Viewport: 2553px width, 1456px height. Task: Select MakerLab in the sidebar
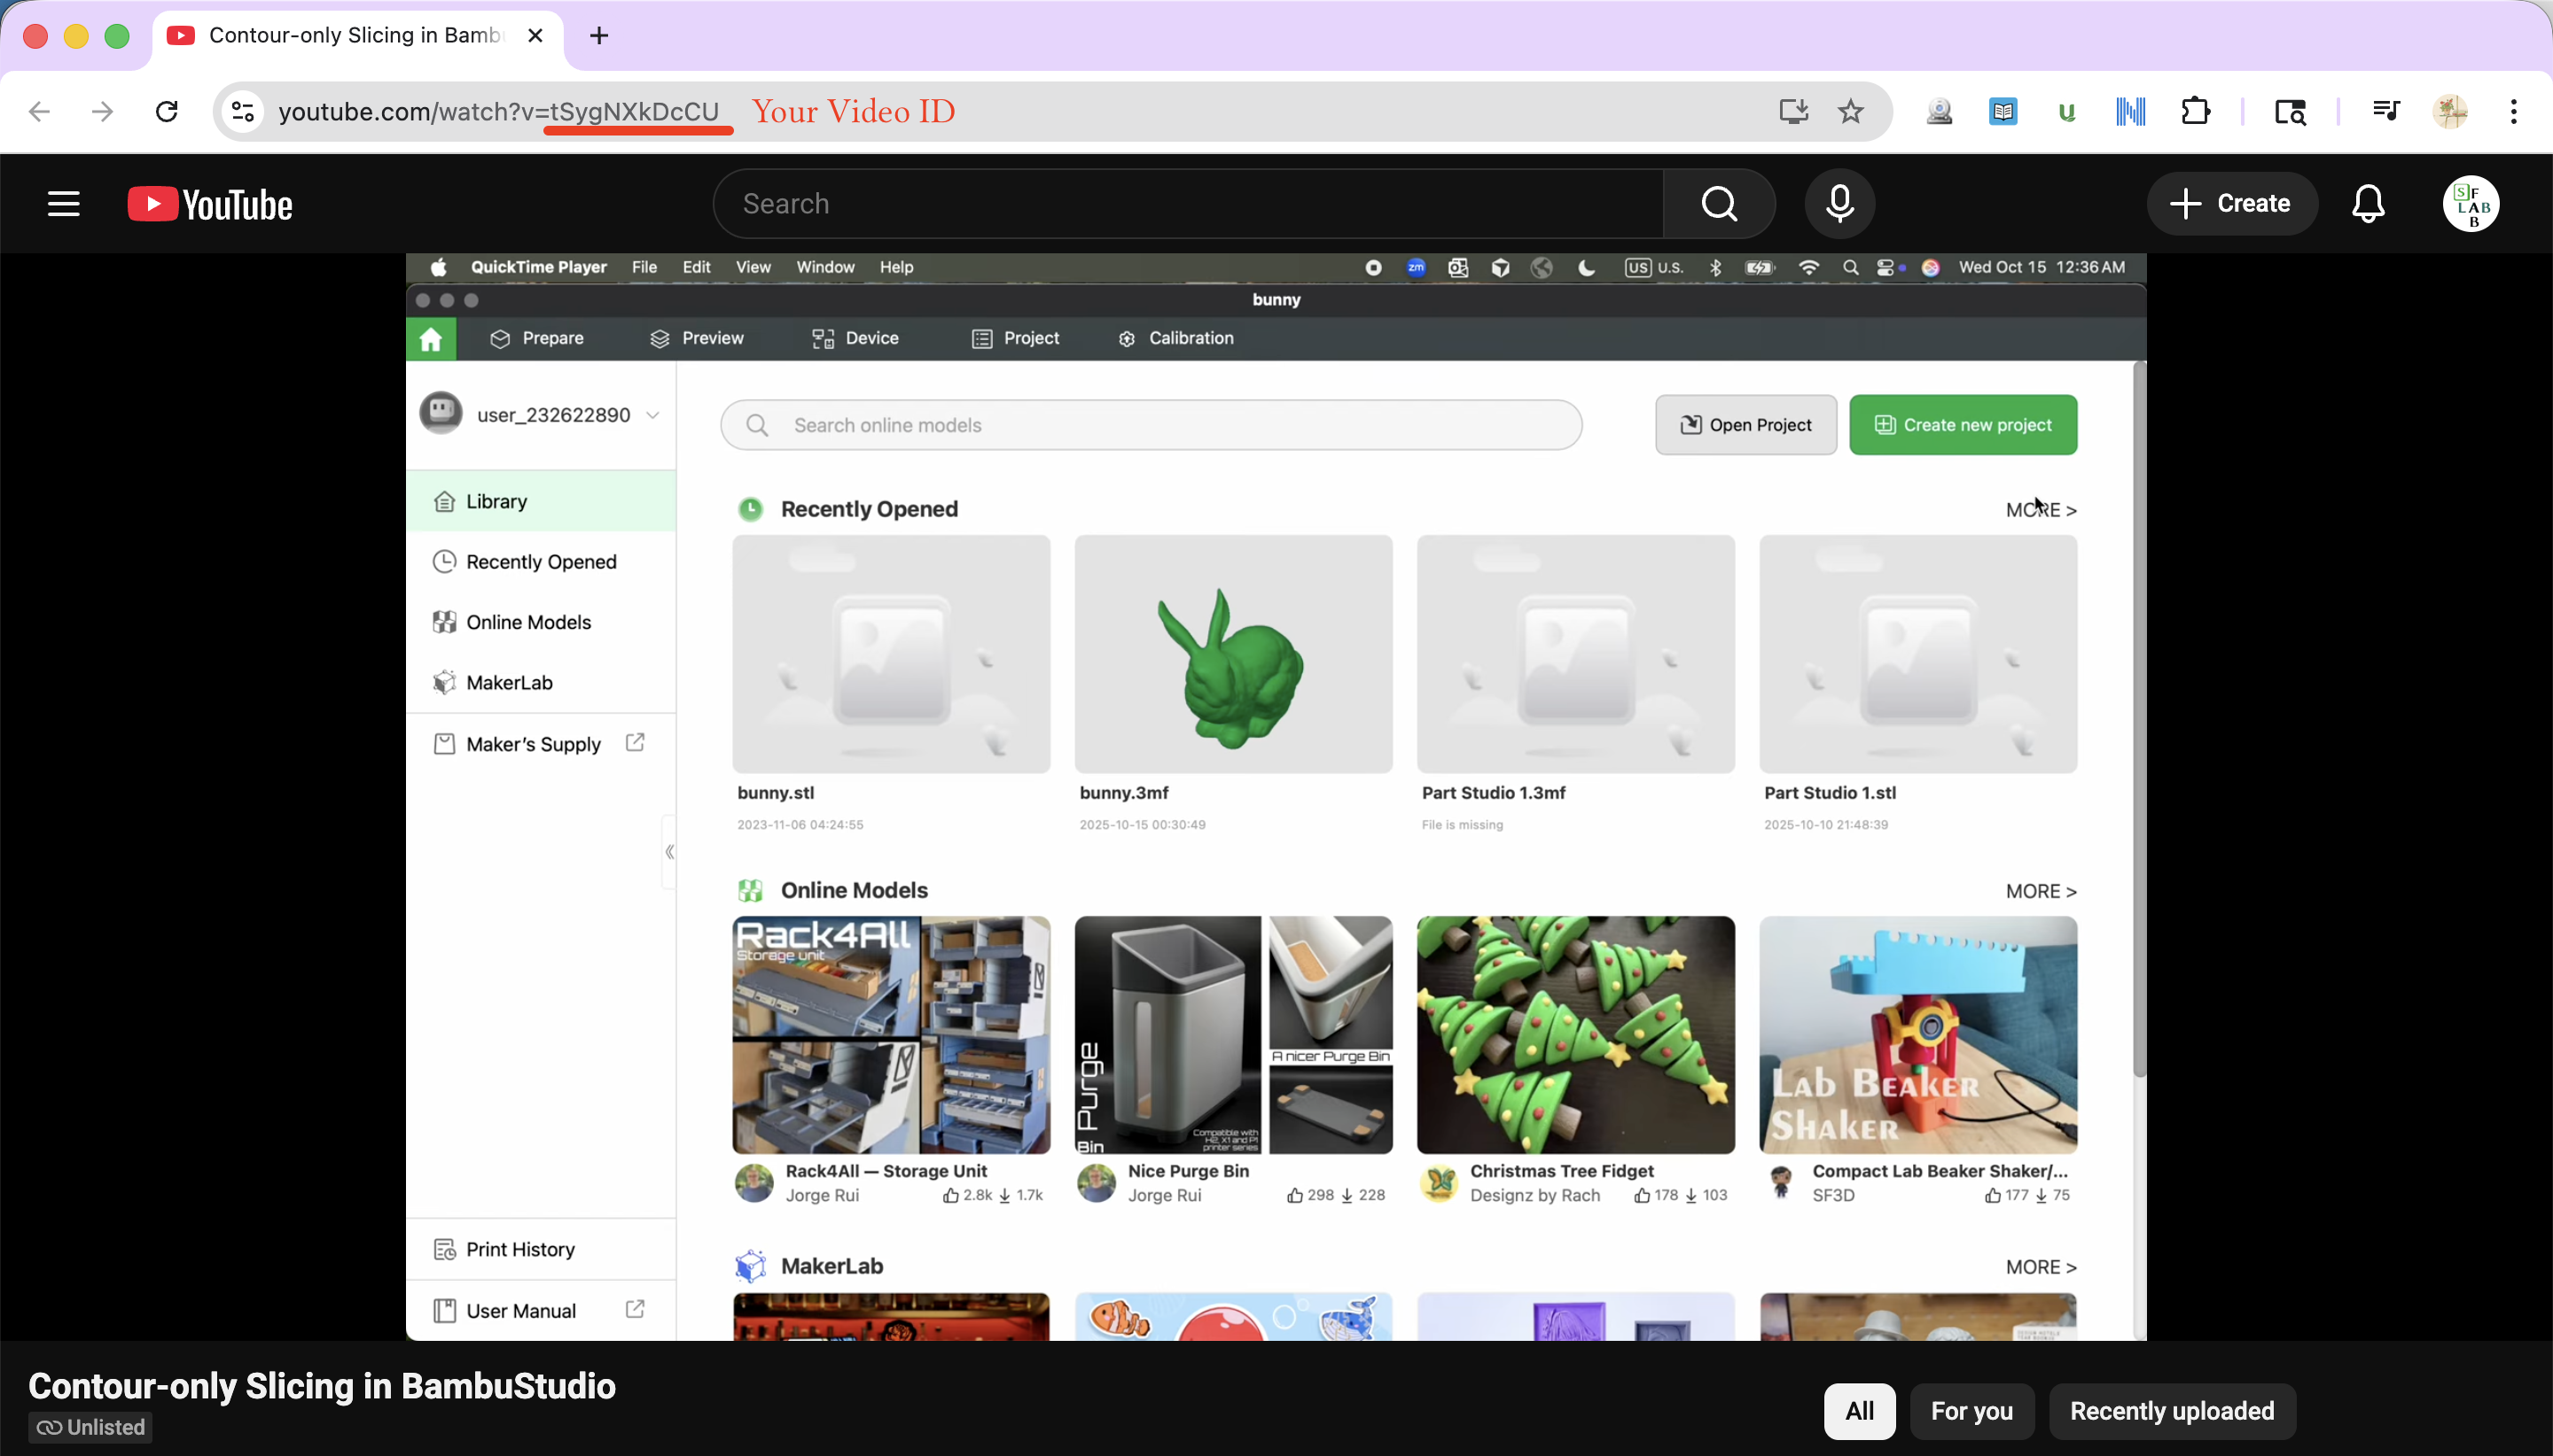tap(542, 683)
